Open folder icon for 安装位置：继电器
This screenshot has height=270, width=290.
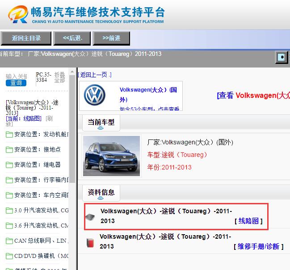coord(9,165)
